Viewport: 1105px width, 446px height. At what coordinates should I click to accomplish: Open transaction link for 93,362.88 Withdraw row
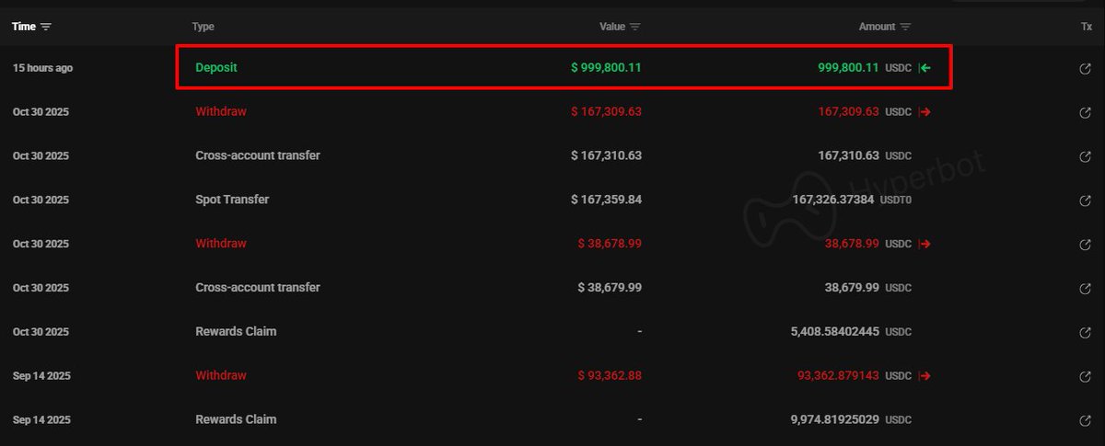pos(1086,376)
